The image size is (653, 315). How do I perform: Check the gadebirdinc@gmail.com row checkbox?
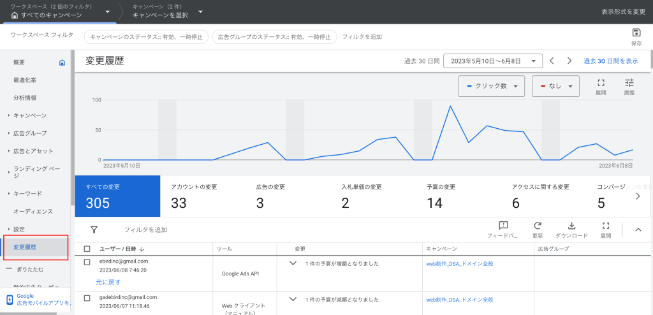tap(87, 298)
